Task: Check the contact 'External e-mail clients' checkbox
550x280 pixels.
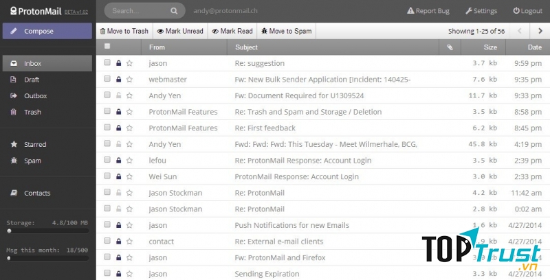Action: [x=107, y=240]
